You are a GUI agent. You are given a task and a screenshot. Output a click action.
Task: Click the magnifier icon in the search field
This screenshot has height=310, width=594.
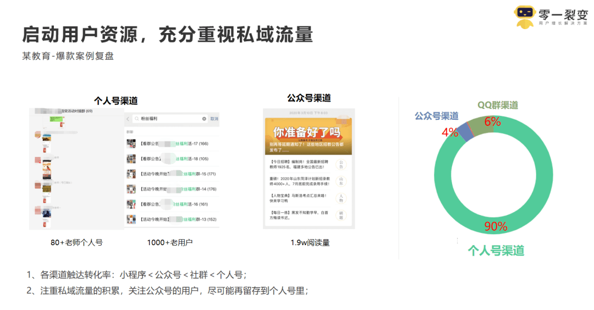(136, 119)
